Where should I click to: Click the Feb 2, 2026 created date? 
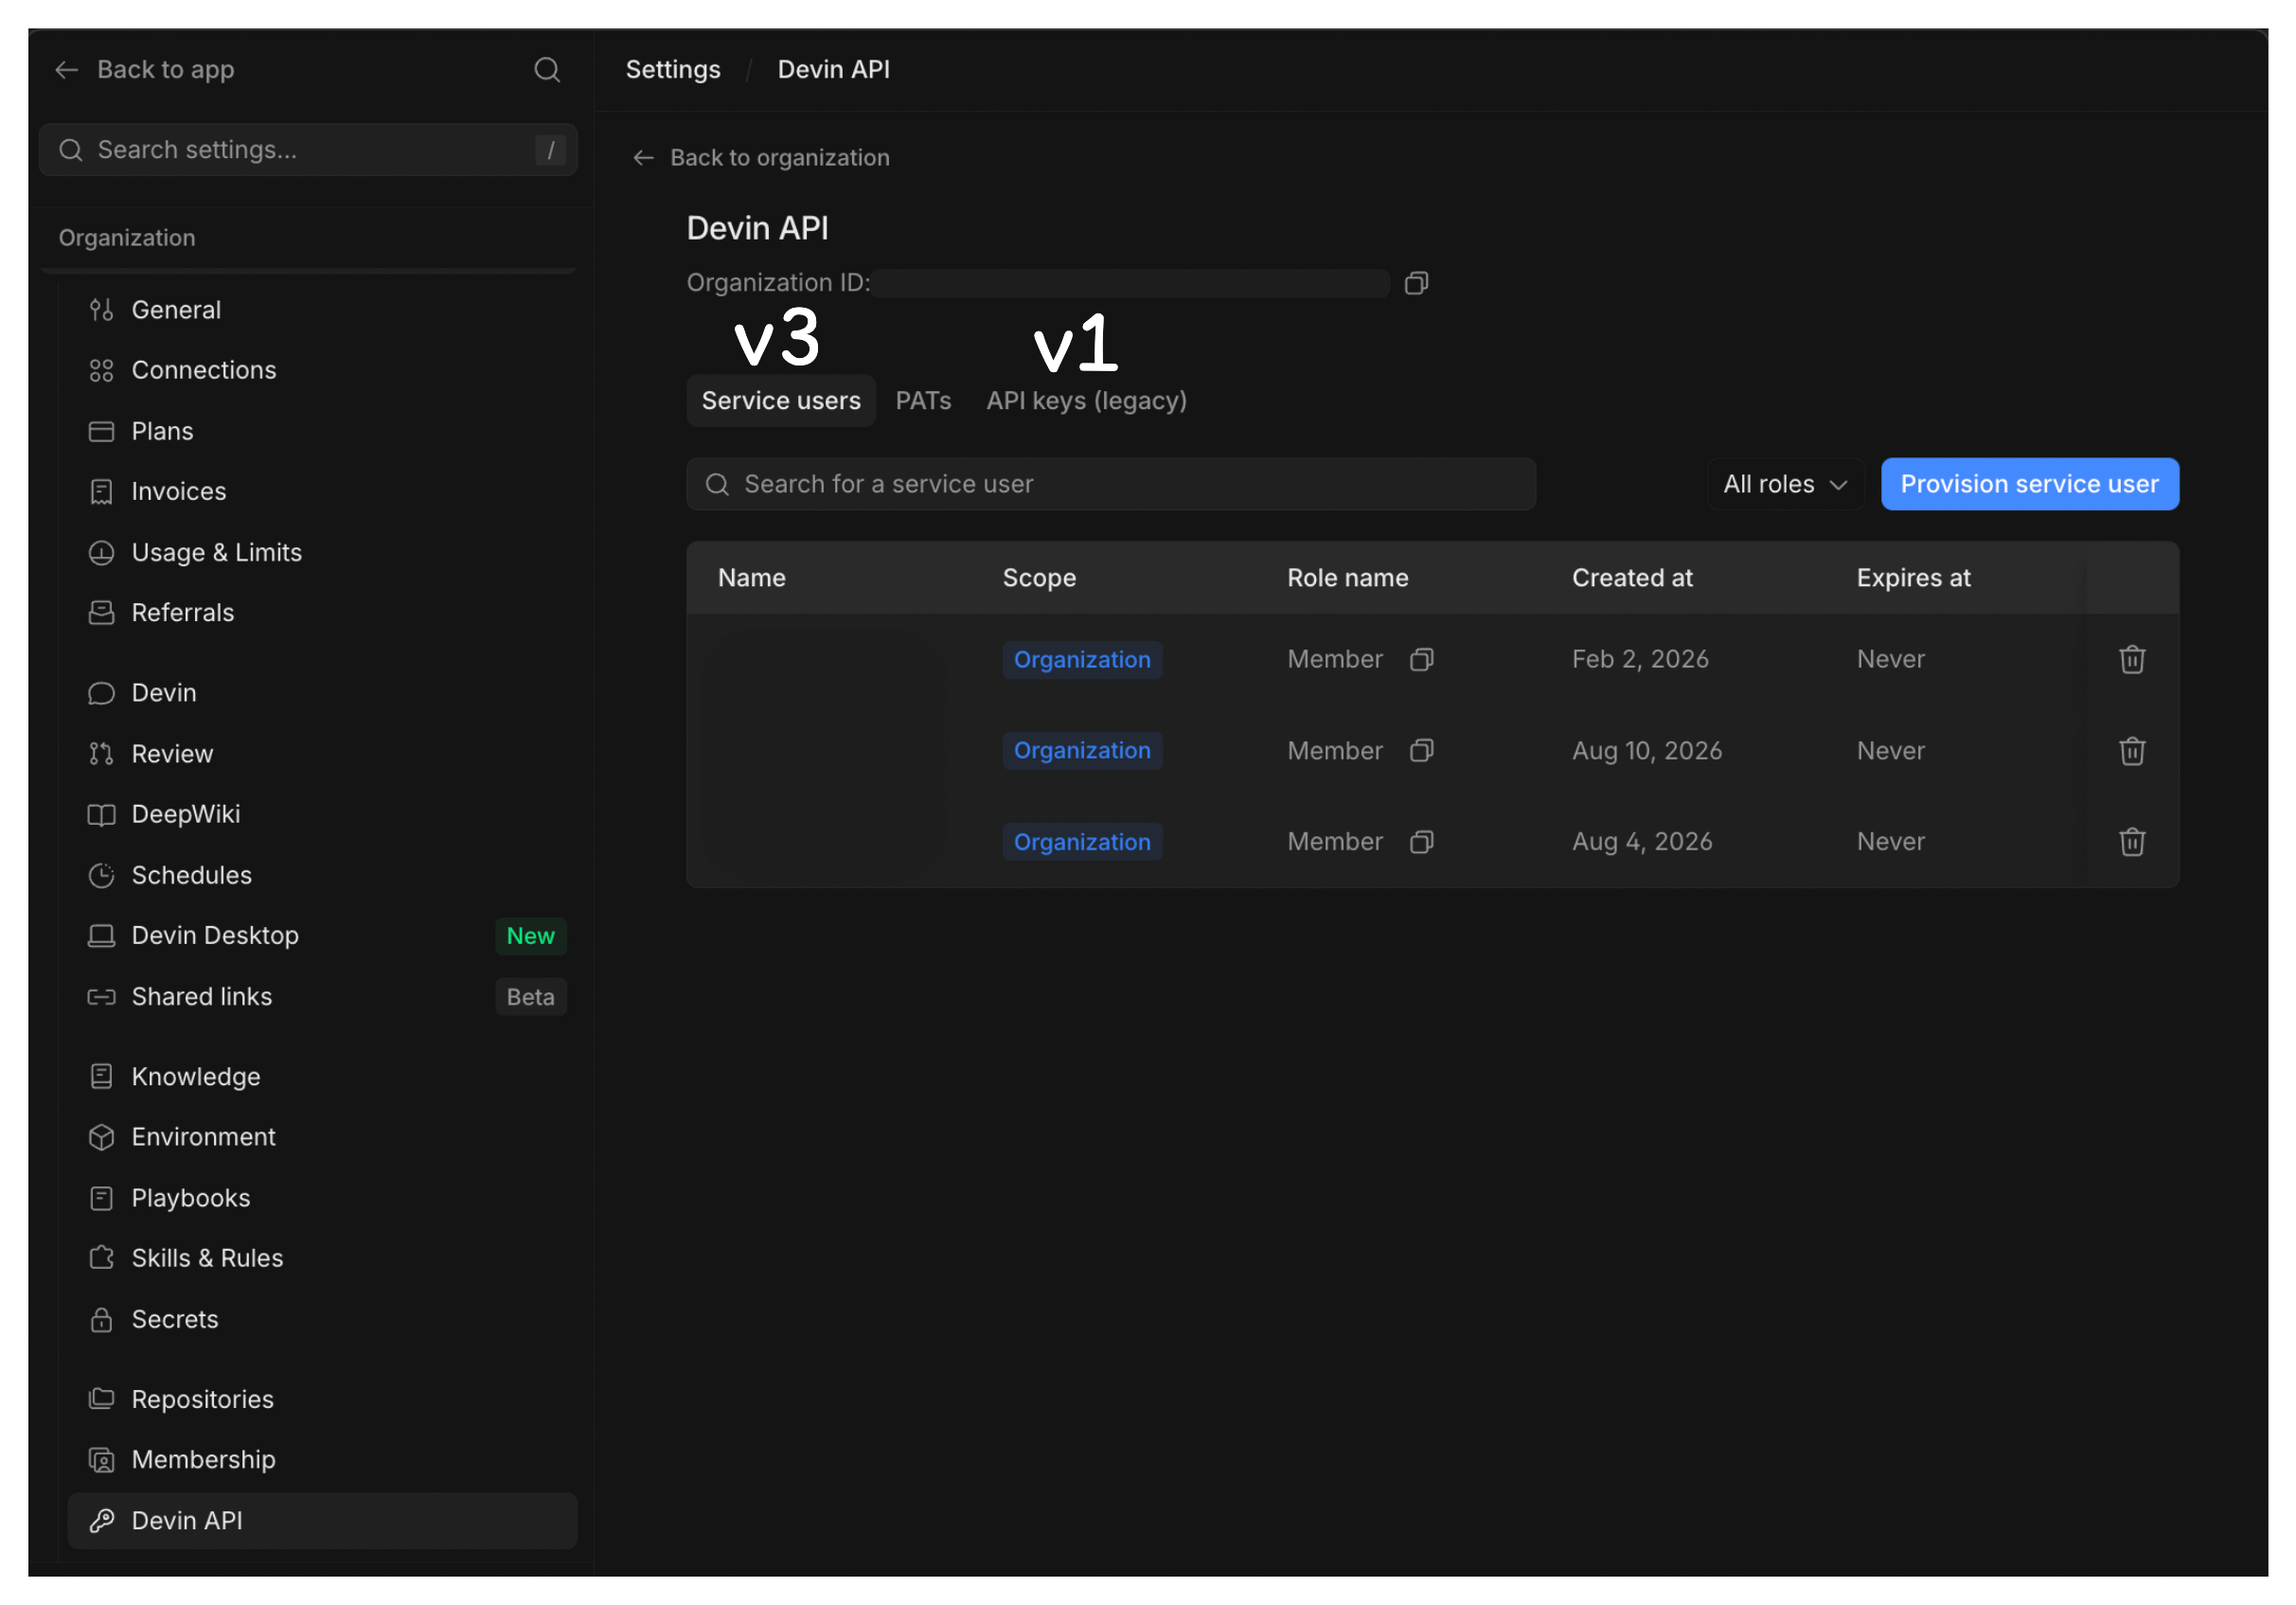[x=1640, y=660]
